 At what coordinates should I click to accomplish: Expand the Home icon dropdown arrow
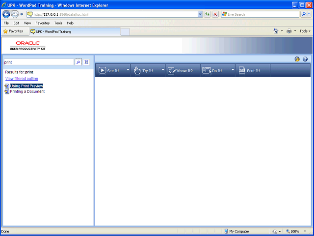coord(282,31)
